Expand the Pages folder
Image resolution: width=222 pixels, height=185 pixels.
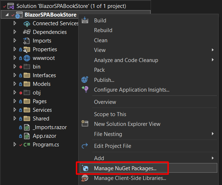coord(15,101)
